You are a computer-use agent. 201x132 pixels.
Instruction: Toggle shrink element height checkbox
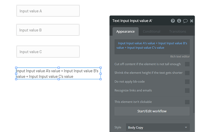(x=187, y=73)
